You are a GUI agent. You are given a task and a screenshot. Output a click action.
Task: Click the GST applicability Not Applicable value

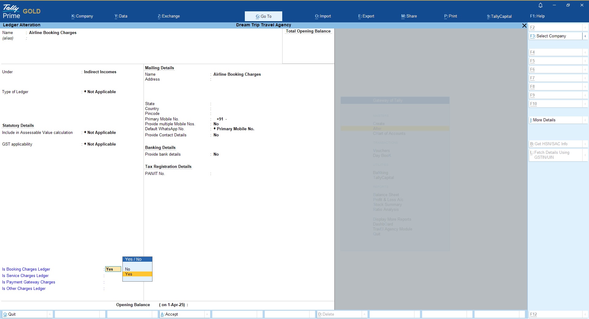pyautogui.click(x=101, y=144)
